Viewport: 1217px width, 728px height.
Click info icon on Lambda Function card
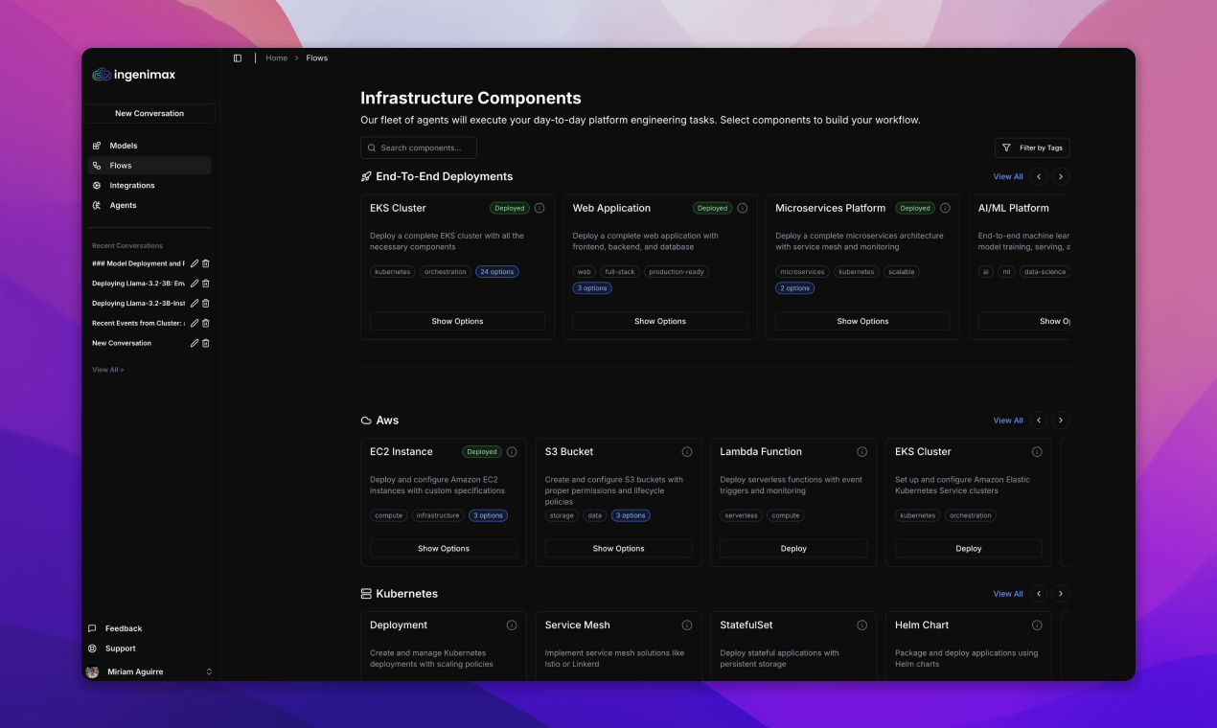pos(861,452)
